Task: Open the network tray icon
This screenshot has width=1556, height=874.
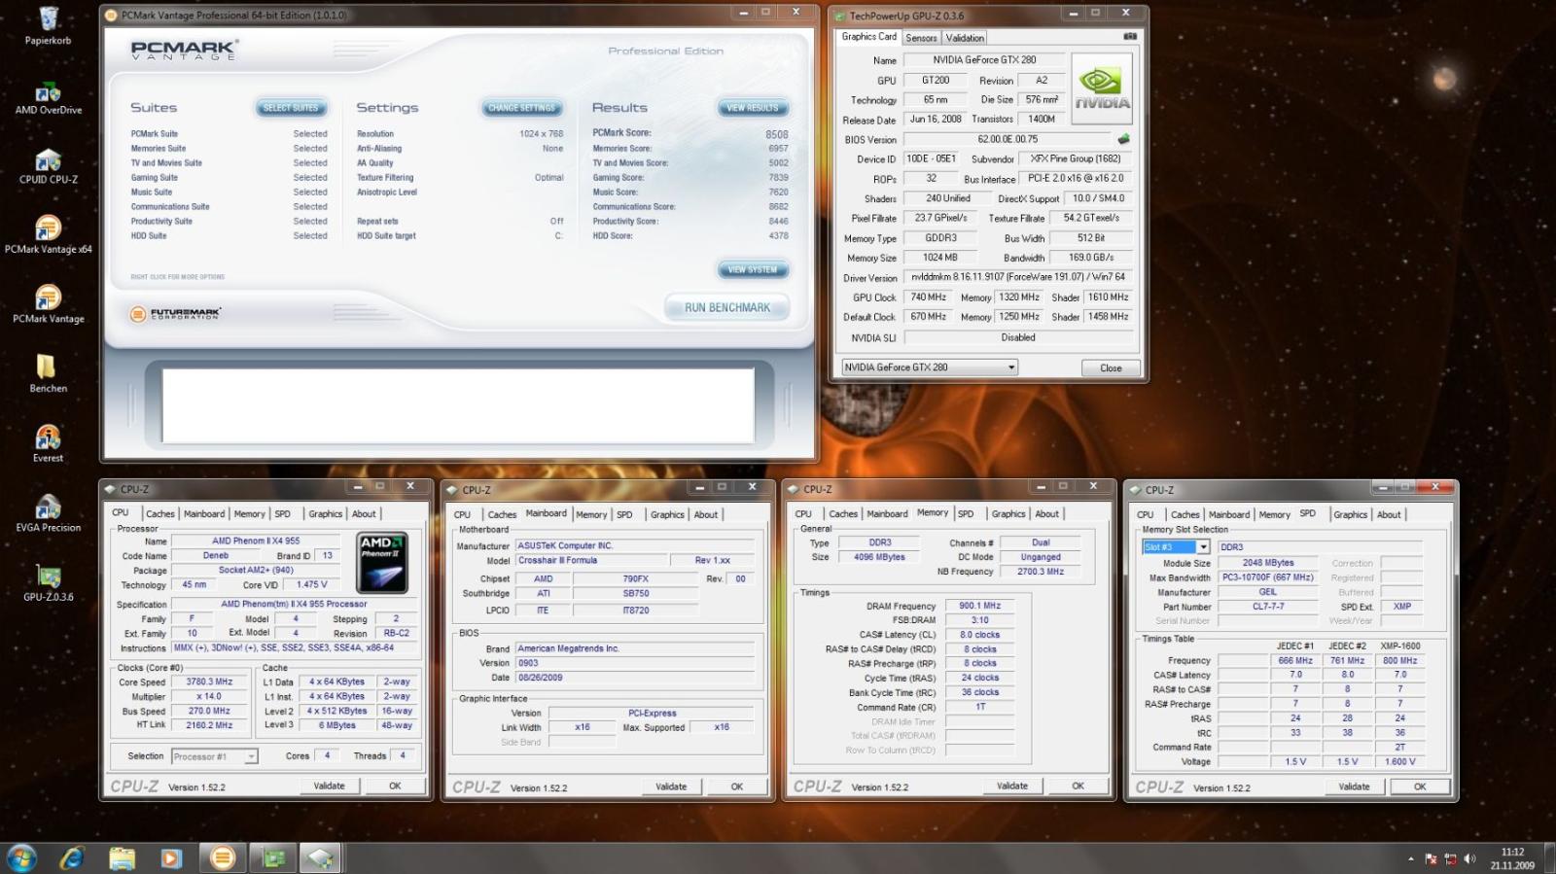Action: pos(1450,859)
